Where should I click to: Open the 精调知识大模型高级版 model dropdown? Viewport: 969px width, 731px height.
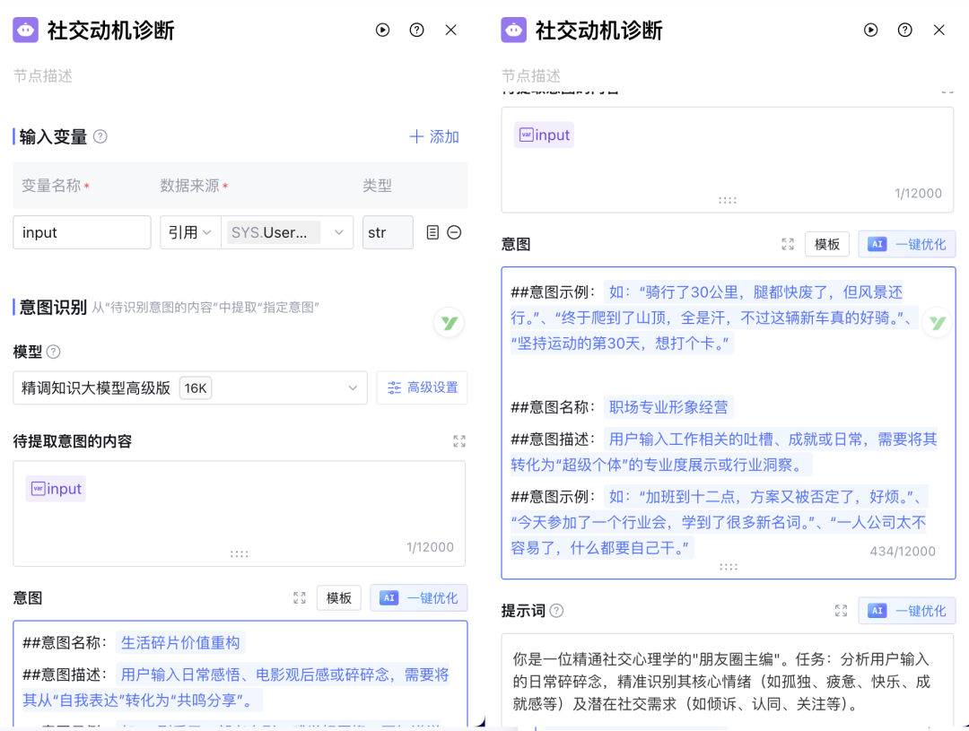tap(190, 387)
